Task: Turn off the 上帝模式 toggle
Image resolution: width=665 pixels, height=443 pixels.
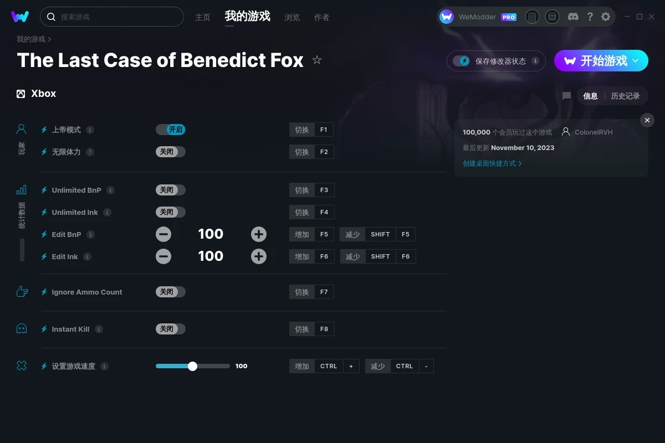Action: coord(171,130)
